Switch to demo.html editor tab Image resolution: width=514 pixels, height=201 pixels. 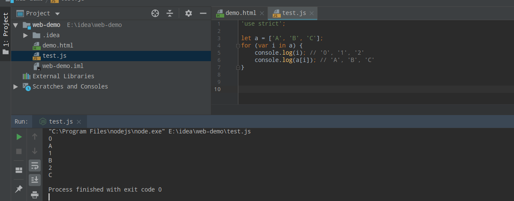pos(240,13)
